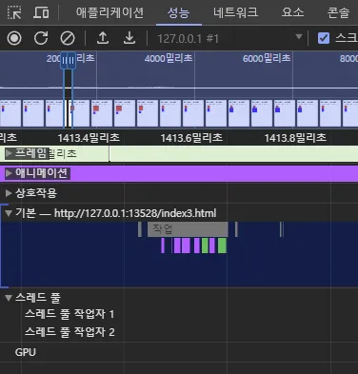
Task: Toggle the screenshots checkbox
Action: 324,38
